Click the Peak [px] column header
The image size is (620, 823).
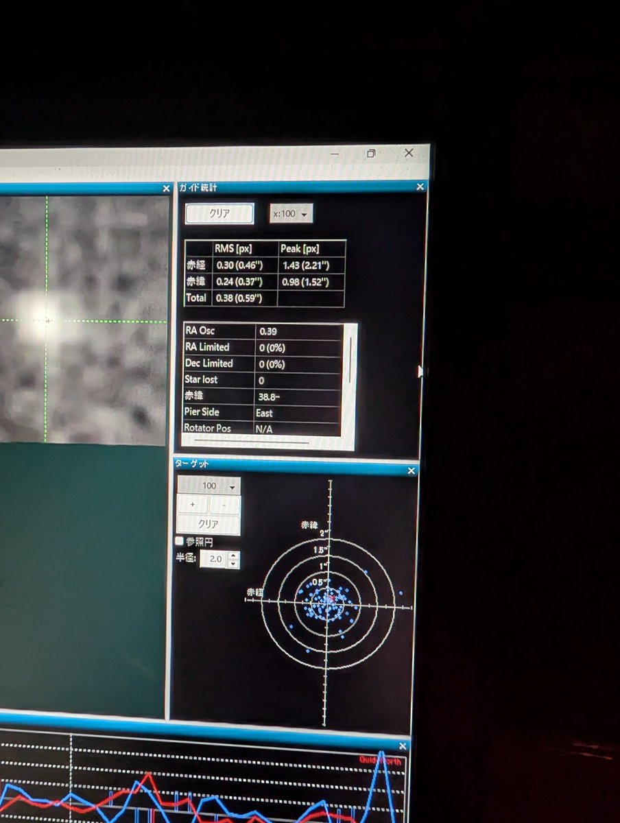pyautogui.click(x=300, y=249)
